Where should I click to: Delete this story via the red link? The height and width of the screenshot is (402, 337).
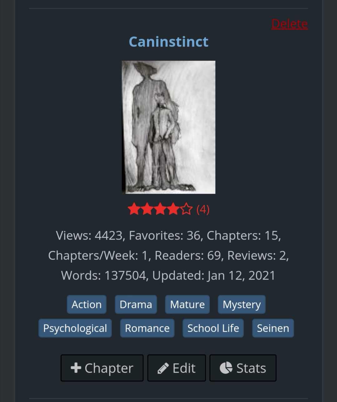(290, 24)
